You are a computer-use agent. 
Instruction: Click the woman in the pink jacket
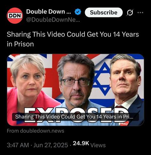(29, 90)
